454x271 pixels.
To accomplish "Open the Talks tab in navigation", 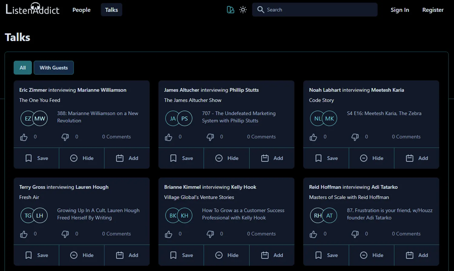I will click(111, 10).
